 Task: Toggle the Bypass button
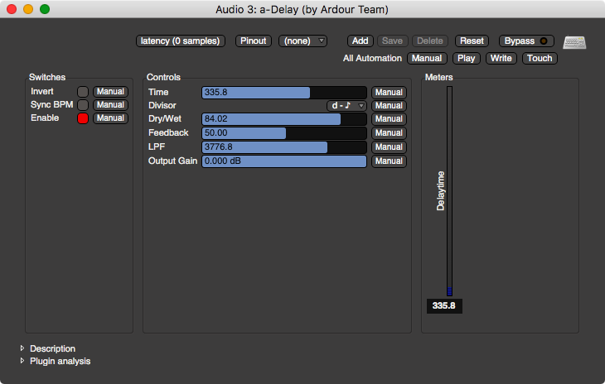pyautogui.click(x=528, y=41)
